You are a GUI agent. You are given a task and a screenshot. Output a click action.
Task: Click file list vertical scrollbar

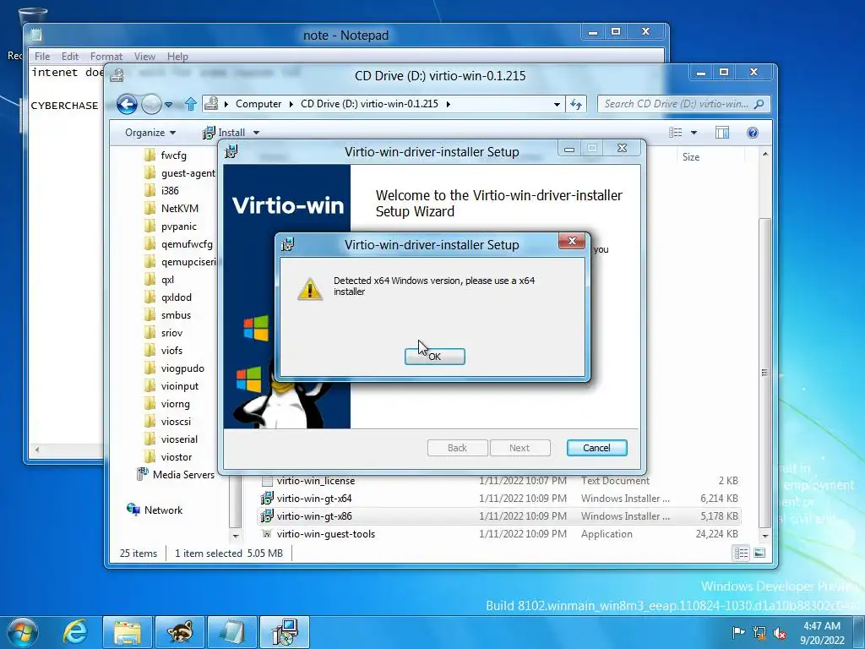click(x=764, y=371)
